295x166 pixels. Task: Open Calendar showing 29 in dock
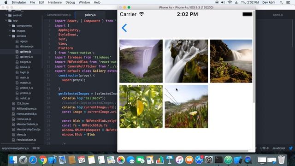82,160
